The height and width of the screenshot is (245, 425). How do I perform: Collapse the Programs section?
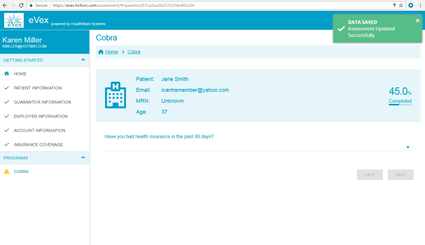[x=83, y=158]
